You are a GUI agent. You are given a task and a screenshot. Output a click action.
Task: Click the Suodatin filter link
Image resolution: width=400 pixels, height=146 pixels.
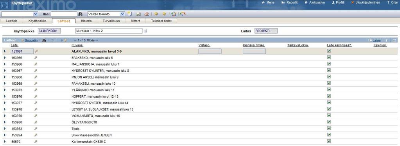point(31,40)
